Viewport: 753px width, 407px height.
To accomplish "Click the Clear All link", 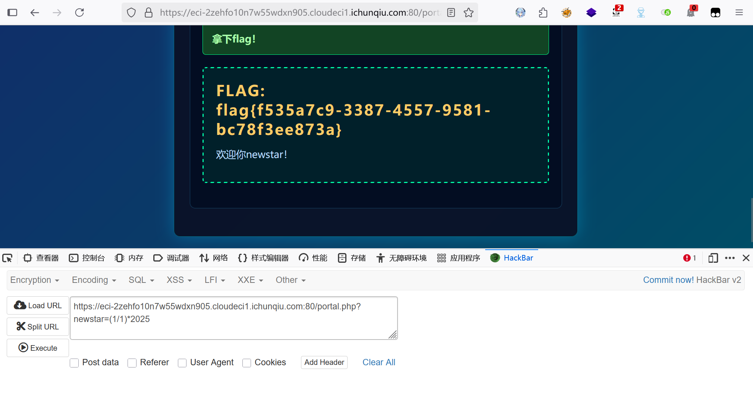I will [379, 362].
